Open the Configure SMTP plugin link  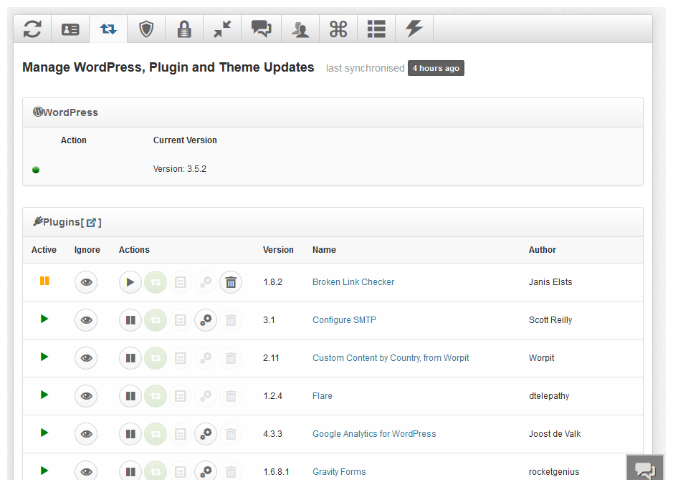coord(344,320)
